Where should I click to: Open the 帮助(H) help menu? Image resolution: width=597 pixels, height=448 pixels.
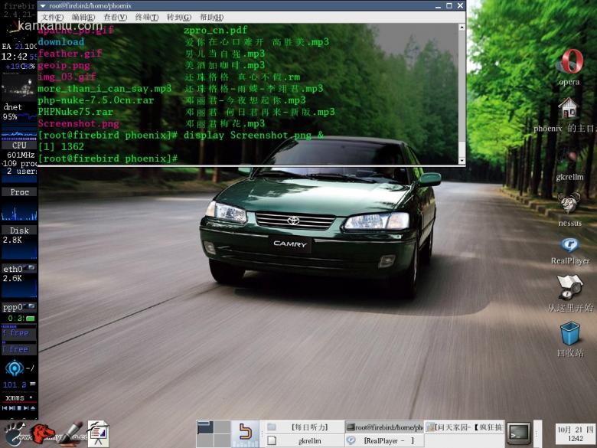(x=211, y=18)
